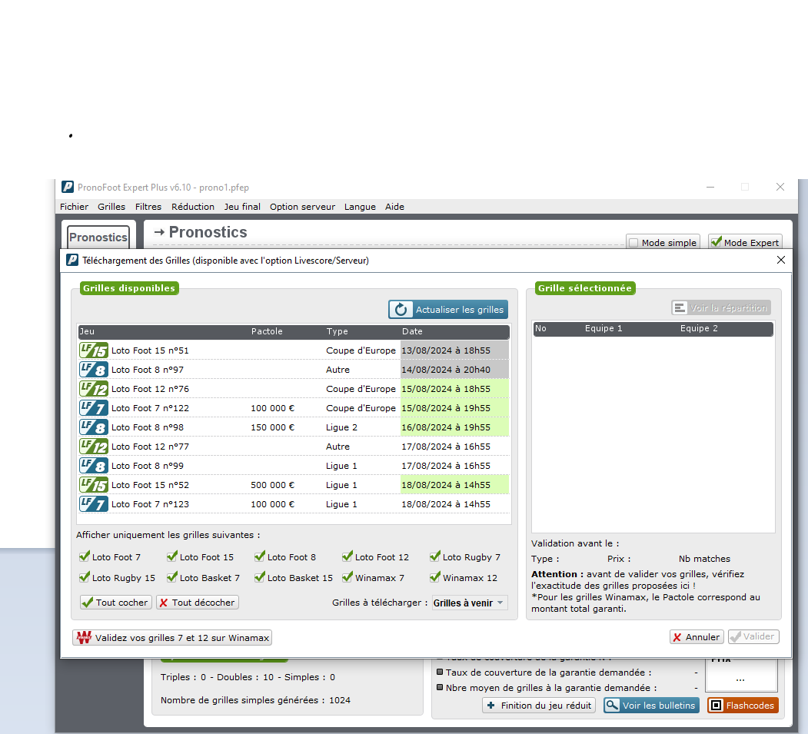Image resolution: width=808 pixels, height=734 pixels.
Task: Click the LF7 icon for Loto Foot 7 n°123
Action: tap(93, 504)
